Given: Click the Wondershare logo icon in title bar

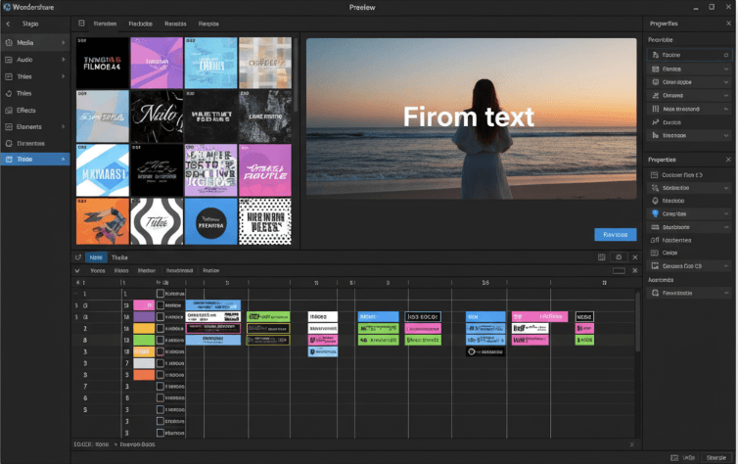Looking at the screenshot, I should [7, 7].
